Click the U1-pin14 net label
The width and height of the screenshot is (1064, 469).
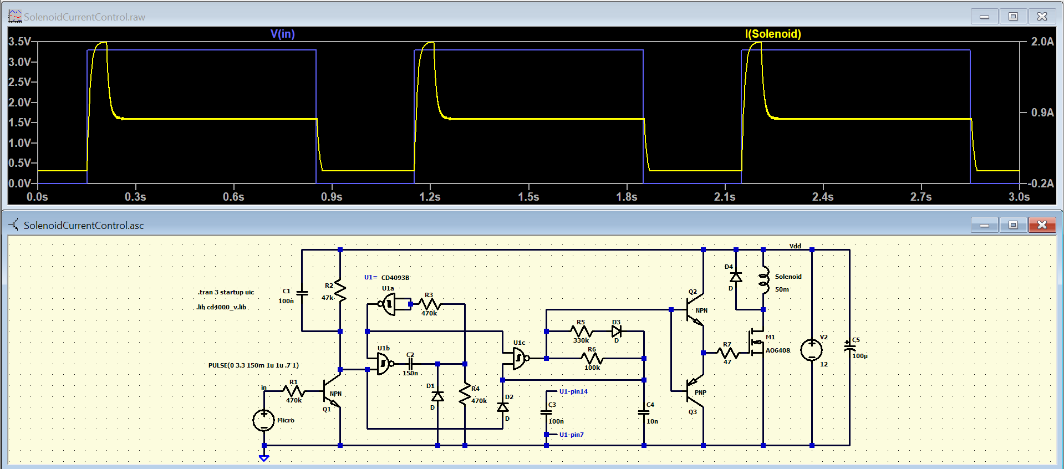click(573, 391)
